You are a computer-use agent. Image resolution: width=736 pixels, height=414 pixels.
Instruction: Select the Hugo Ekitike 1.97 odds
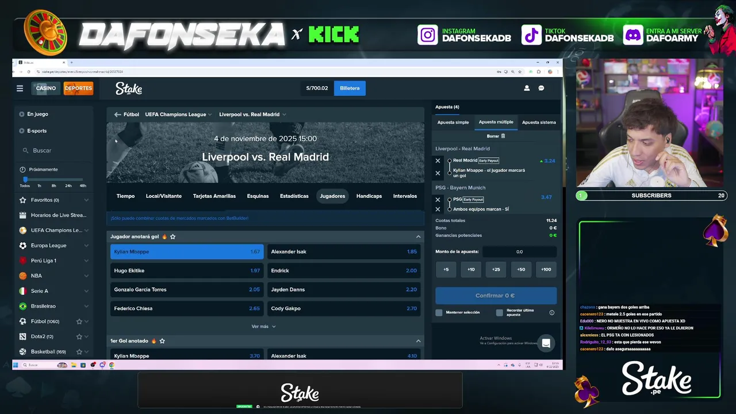point(187,271)
